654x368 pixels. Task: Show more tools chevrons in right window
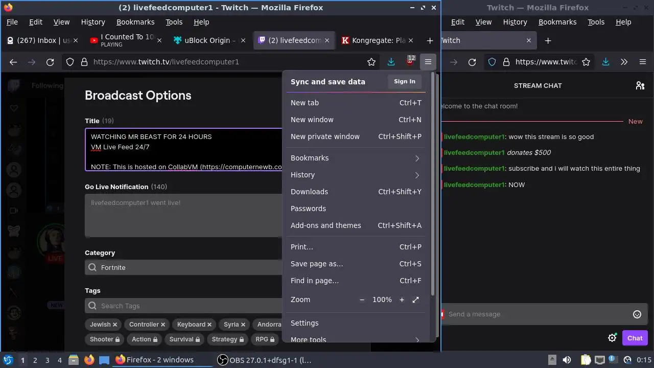pyautogui.click(x=624, y=62)
